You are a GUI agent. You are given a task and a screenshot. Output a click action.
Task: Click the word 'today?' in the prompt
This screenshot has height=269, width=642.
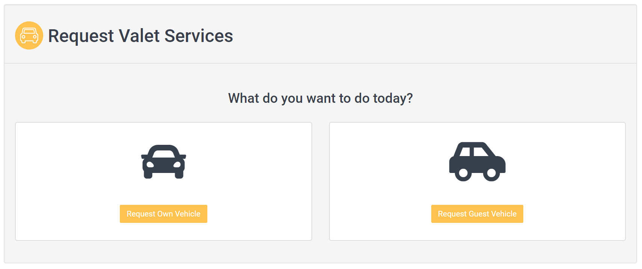click(x=393, y=98)
